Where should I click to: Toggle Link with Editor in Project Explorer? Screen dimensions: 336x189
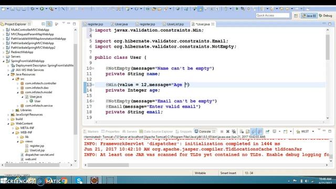tap(49, 24)
